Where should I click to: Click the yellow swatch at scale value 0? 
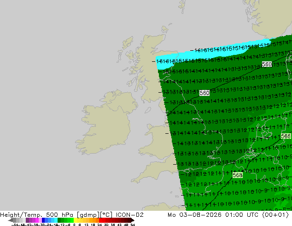pos(76,220)
